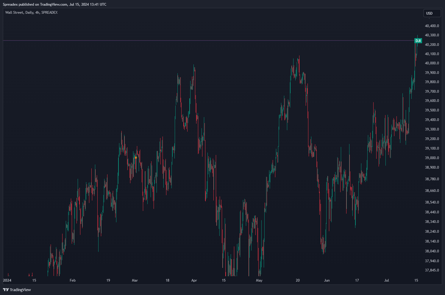Click the Feb label on time axis
The height and width of the screenshot is (295, 445).
coord(73,280)
